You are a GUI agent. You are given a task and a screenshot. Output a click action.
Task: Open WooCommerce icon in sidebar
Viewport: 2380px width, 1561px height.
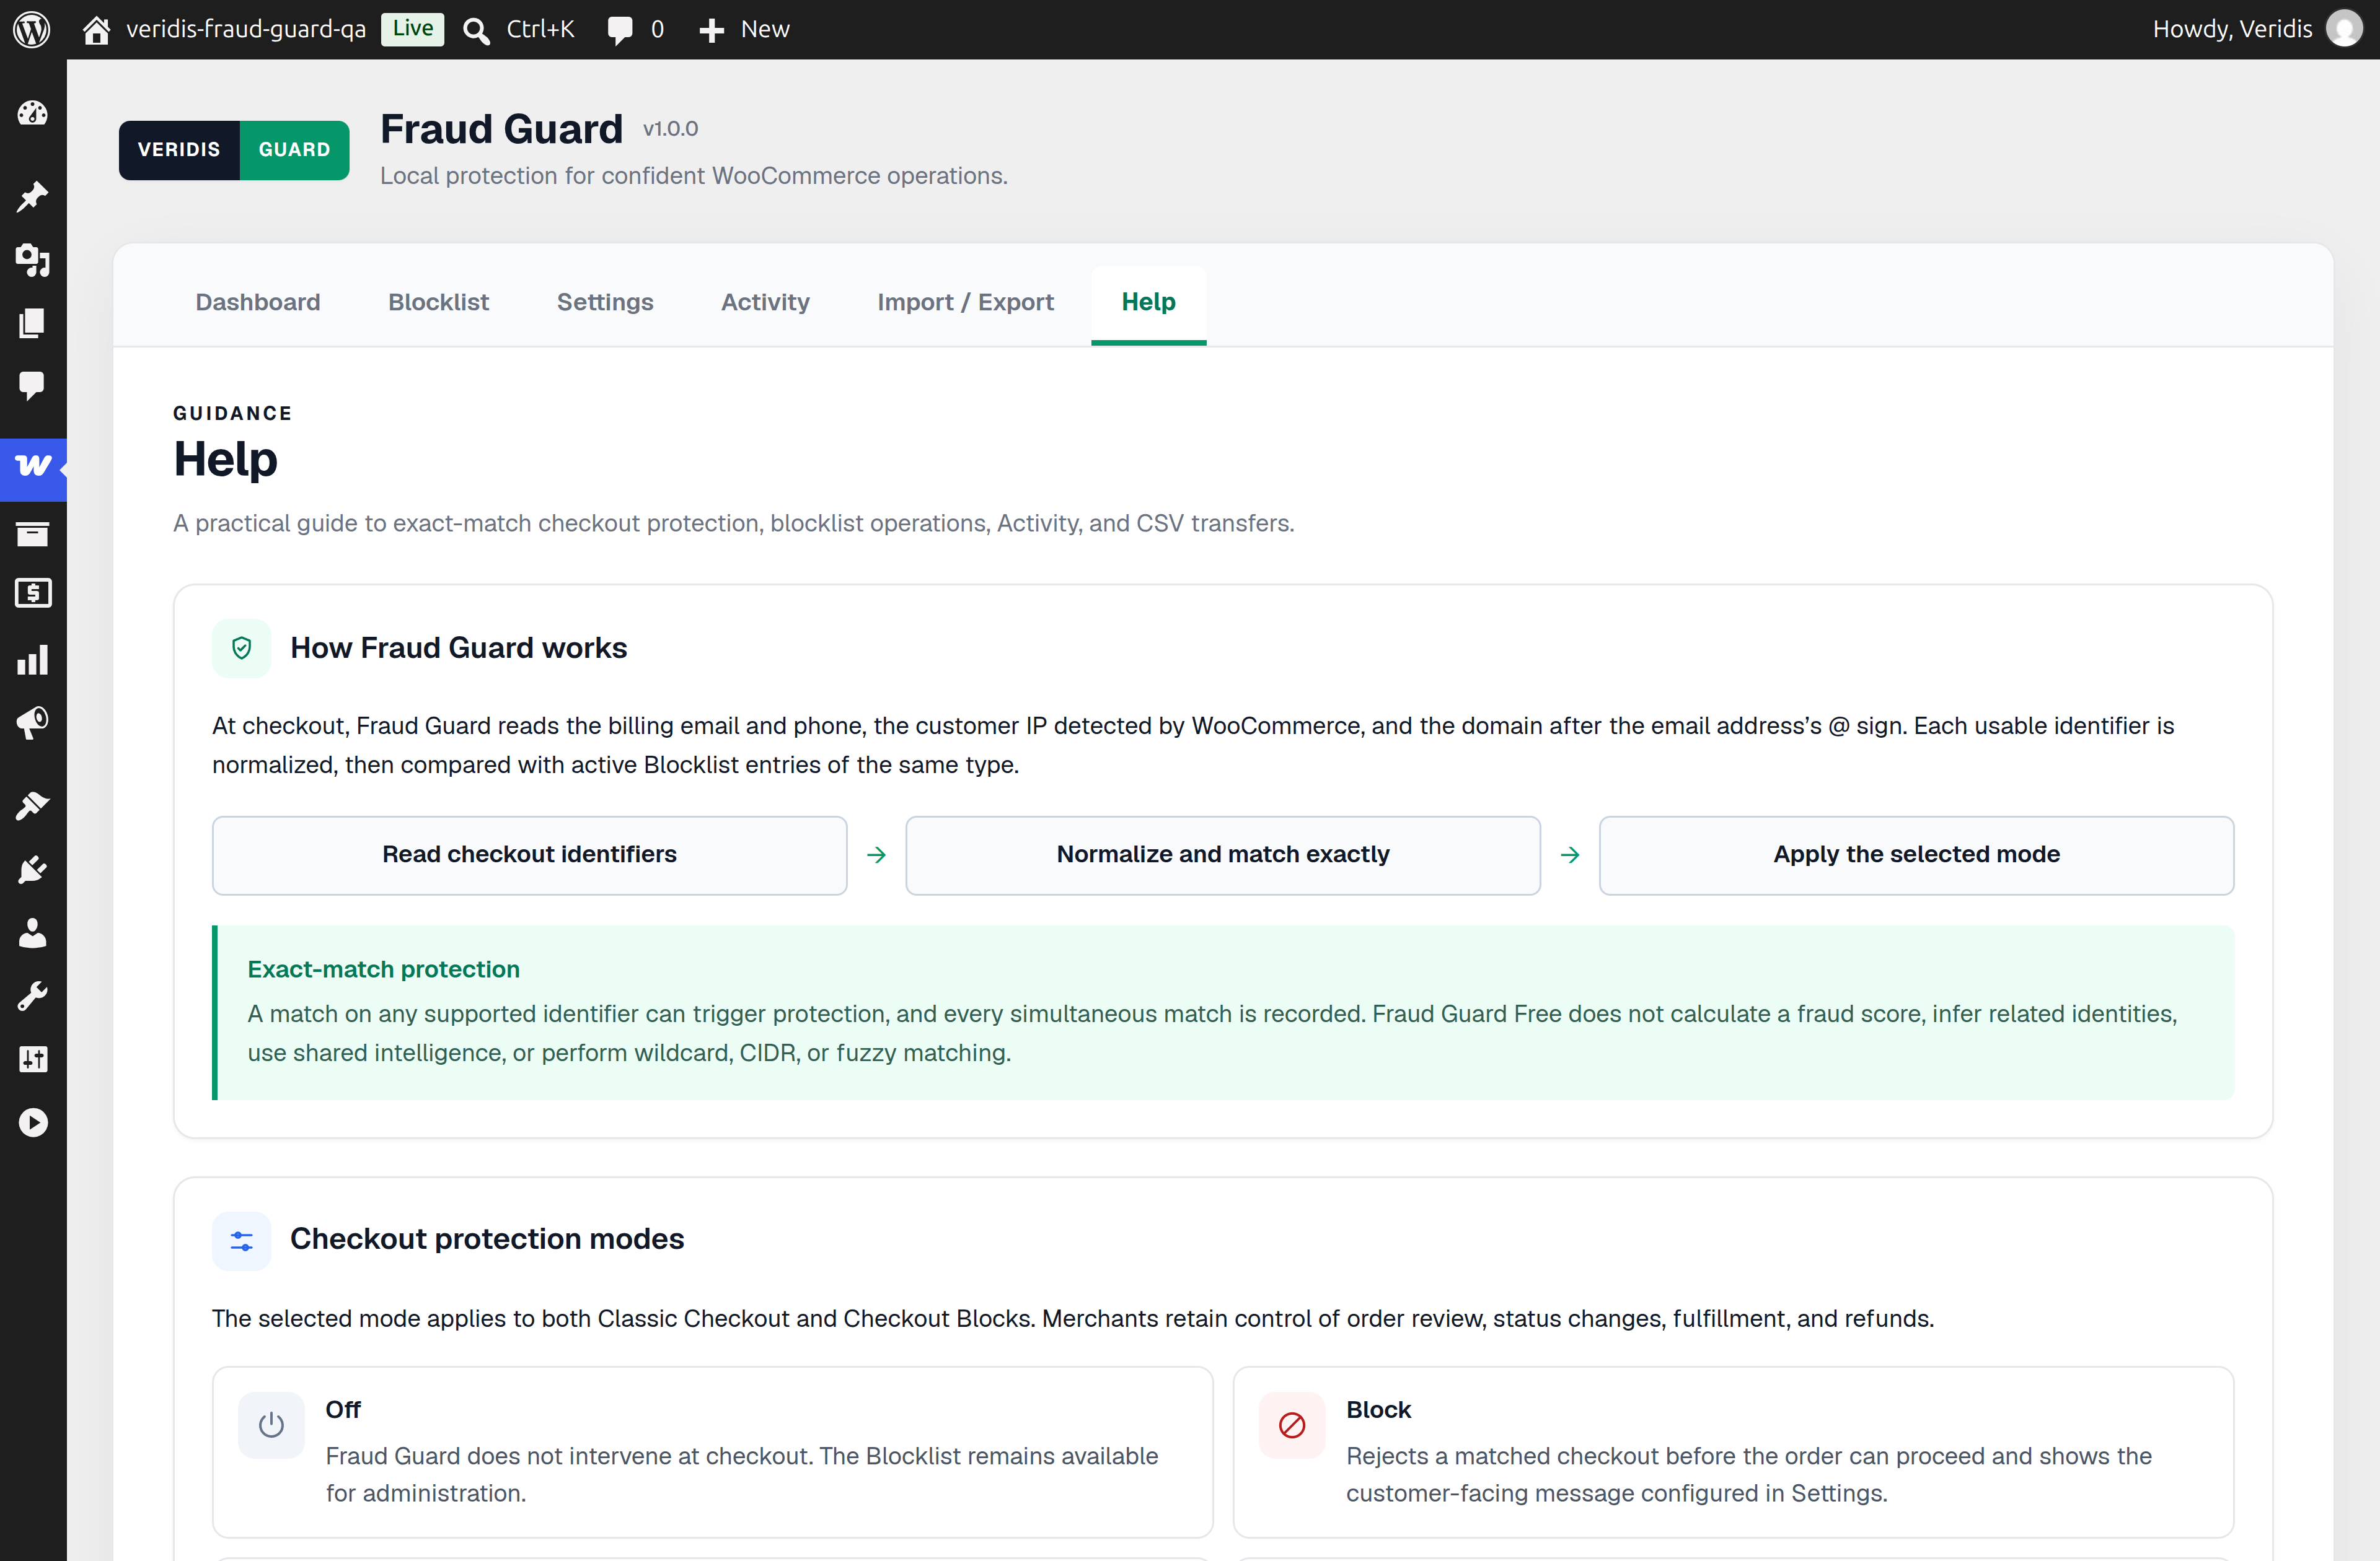click(x=33, y=466)
